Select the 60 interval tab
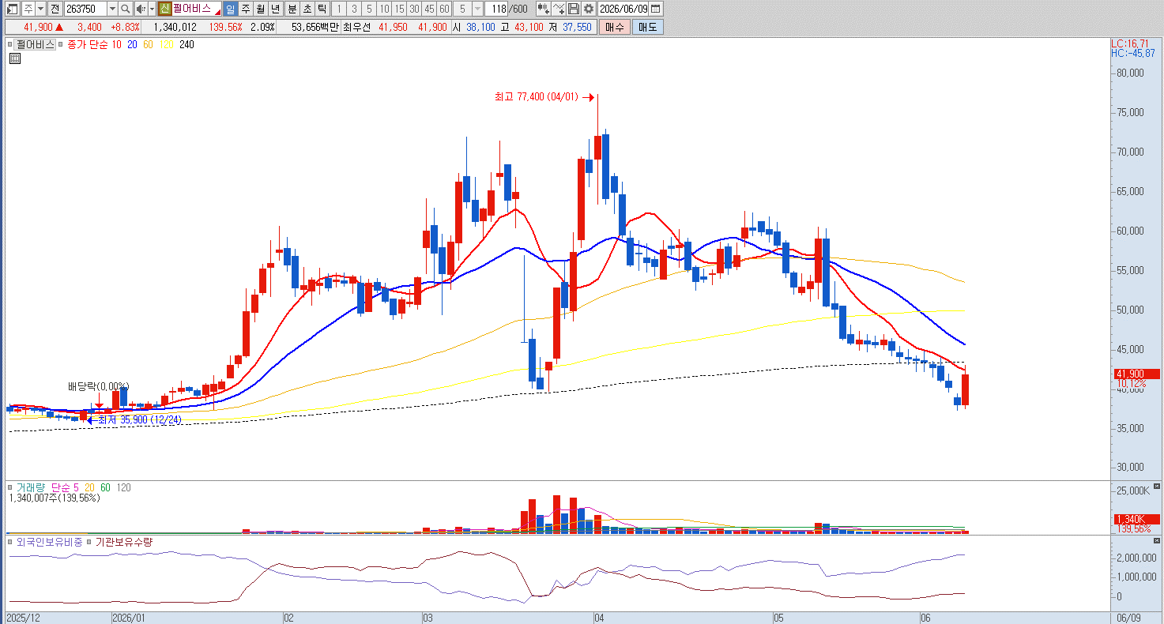Image resolution: width=1164 pixels, height=624 pixels. [444, 9]
